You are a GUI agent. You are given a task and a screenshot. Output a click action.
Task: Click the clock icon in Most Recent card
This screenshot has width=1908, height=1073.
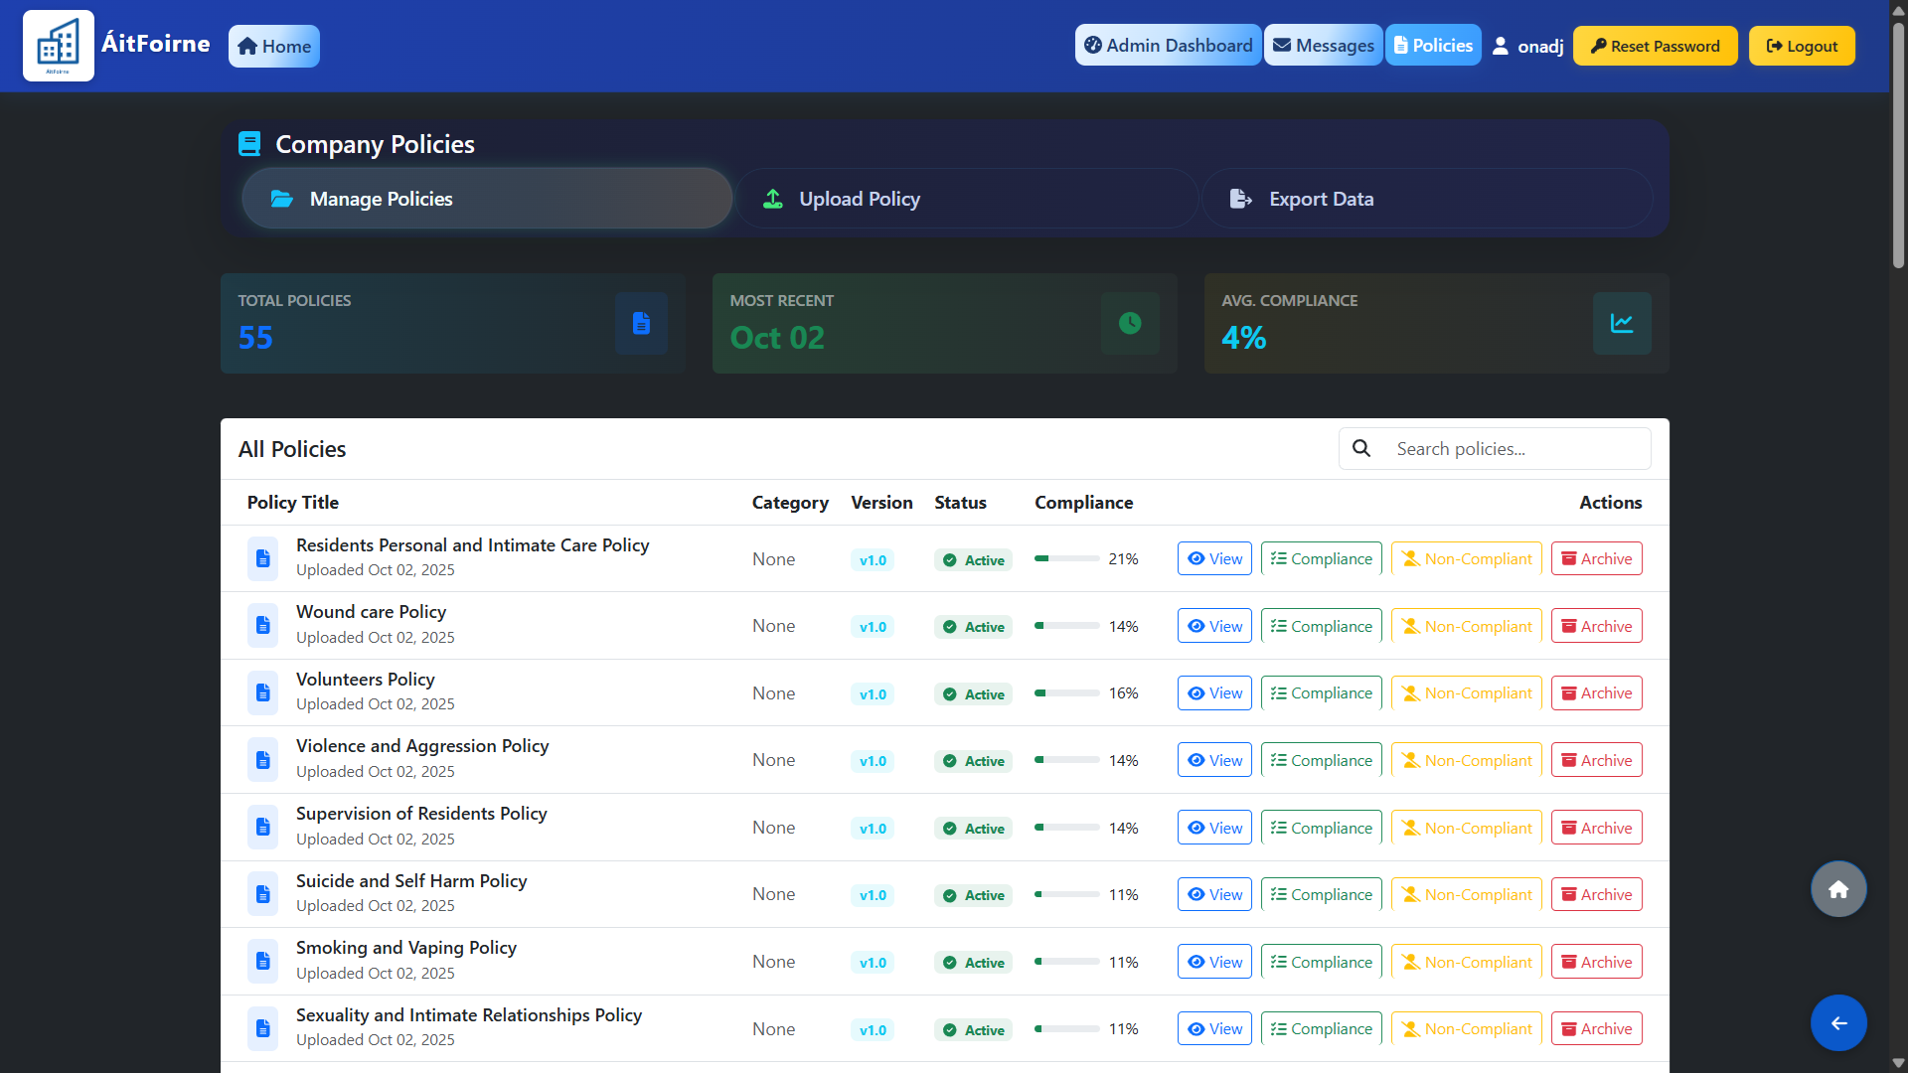[1130, 323]
